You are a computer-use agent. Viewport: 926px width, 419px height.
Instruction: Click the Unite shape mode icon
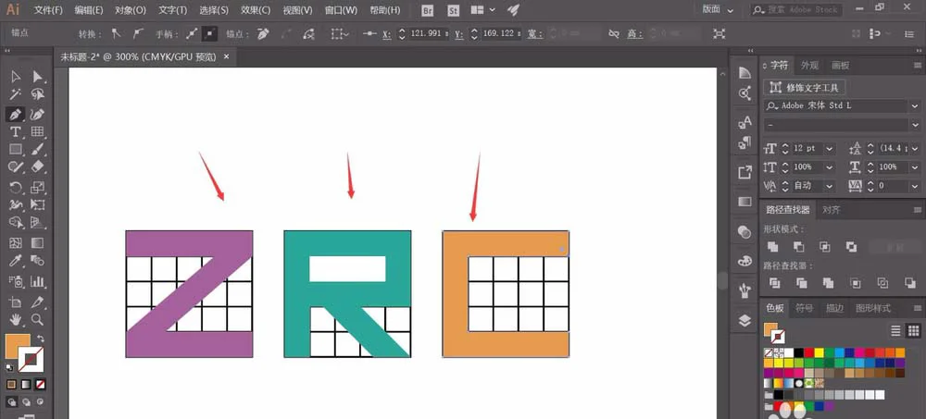(772, 247)
